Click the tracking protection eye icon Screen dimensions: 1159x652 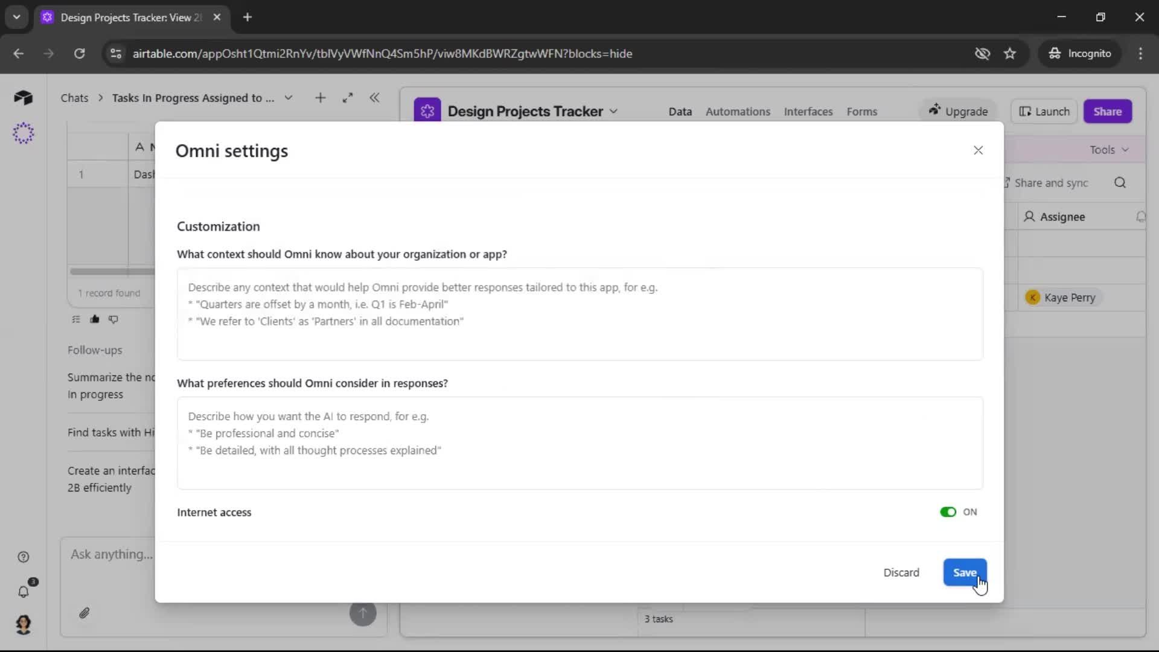click(x=982, y=53)
